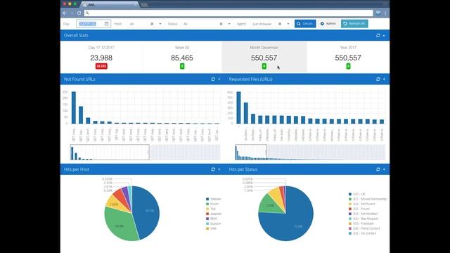Toggle Trial series in Hits per Host legend

point(211,209)
